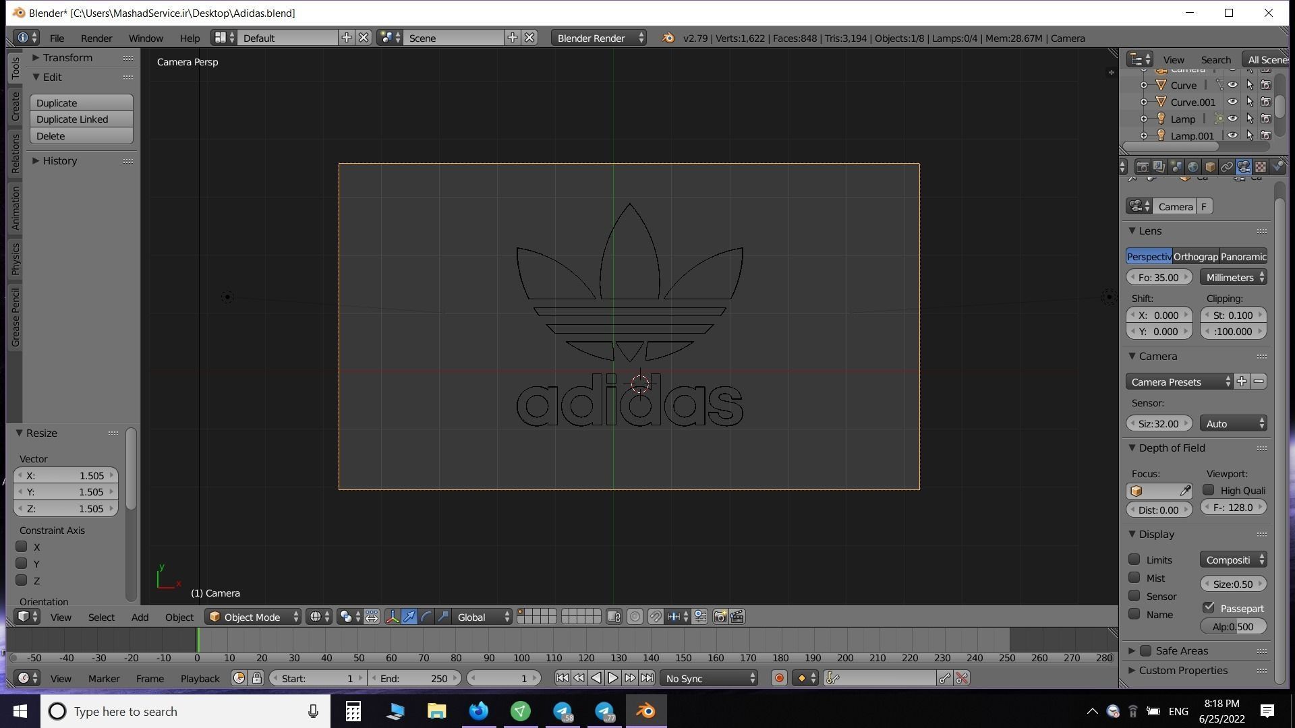Switch to the Grease Pencil tab
The height and width of the screenshot is (728, 1295).
[15, 317]
